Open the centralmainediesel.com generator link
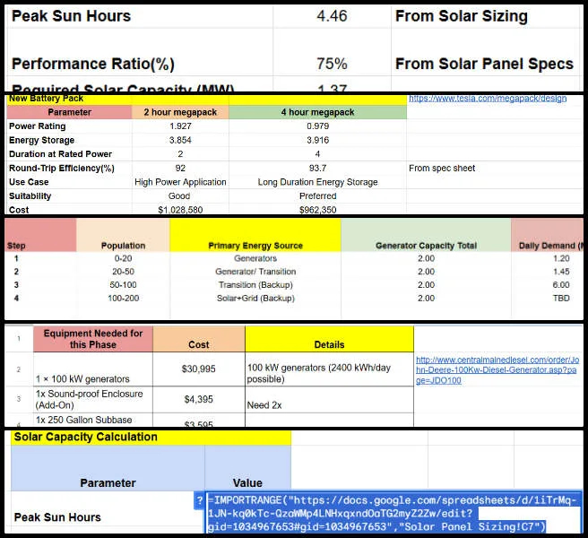The image size is (588, 538). click(x=497, y=370)
